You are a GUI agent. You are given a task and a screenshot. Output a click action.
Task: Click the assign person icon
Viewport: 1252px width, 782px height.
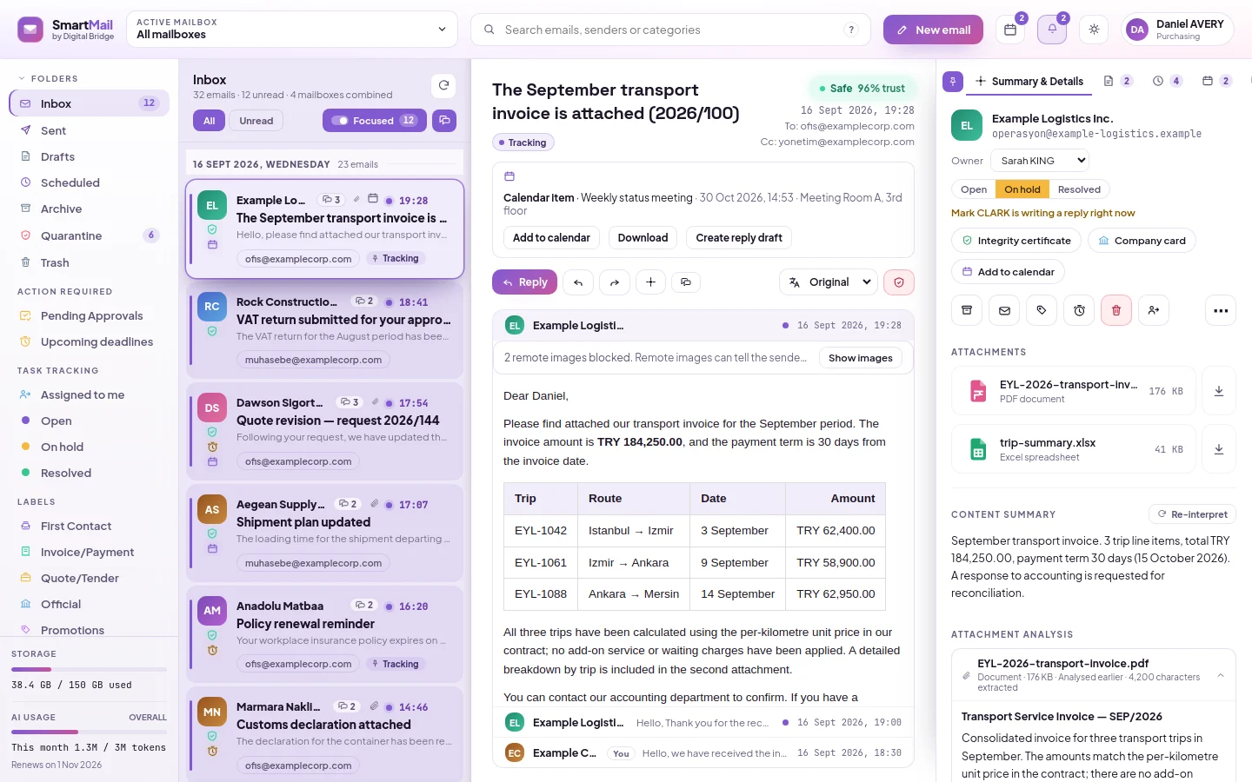[x=1154, y=310]
